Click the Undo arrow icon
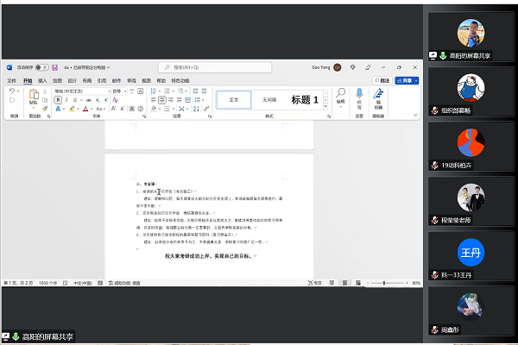This screenshot has width=518, height=345. pos(12,91)
